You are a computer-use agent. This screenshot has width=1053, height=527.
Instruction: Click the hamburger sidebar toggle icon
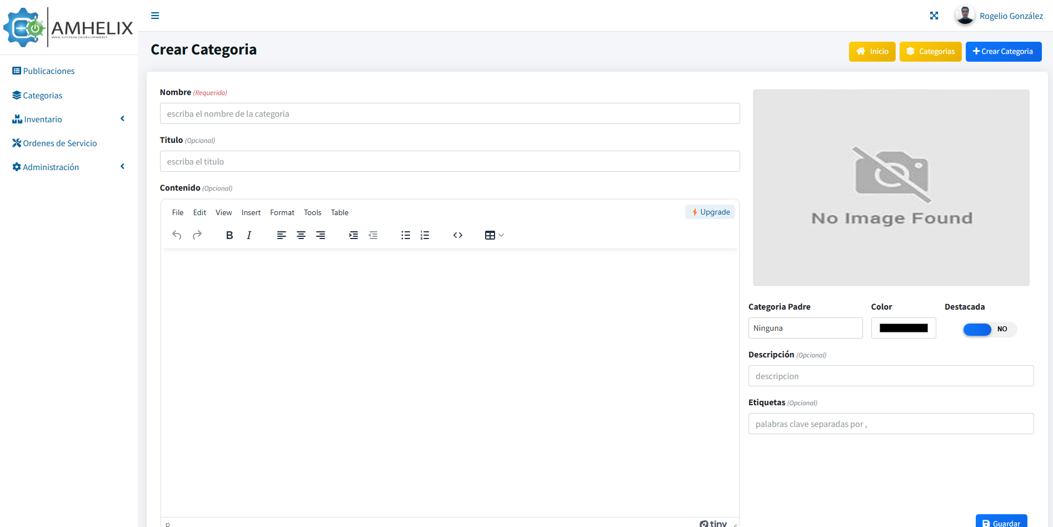[x=155, y=16]
